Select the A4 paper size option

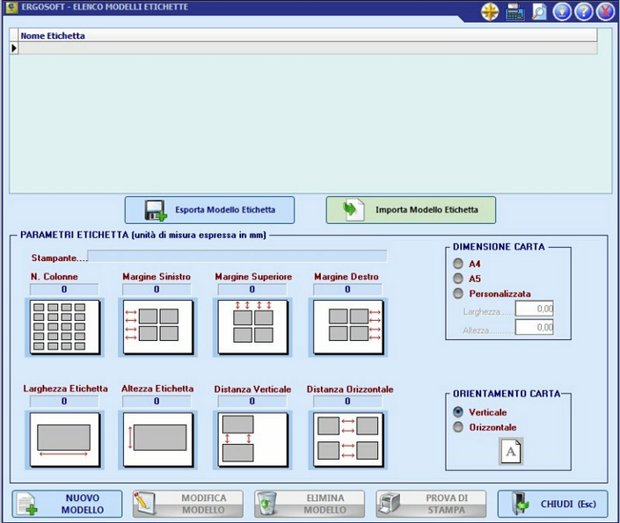point(457,264)
